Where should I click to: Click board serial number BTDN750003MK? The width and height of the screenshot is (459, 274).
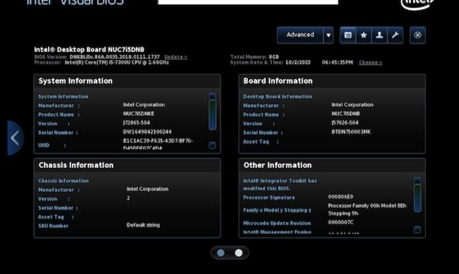tap(351, 132)
